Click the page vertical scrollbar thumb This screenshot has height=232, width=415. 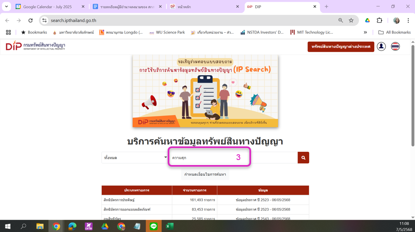(x=413, y=96)
